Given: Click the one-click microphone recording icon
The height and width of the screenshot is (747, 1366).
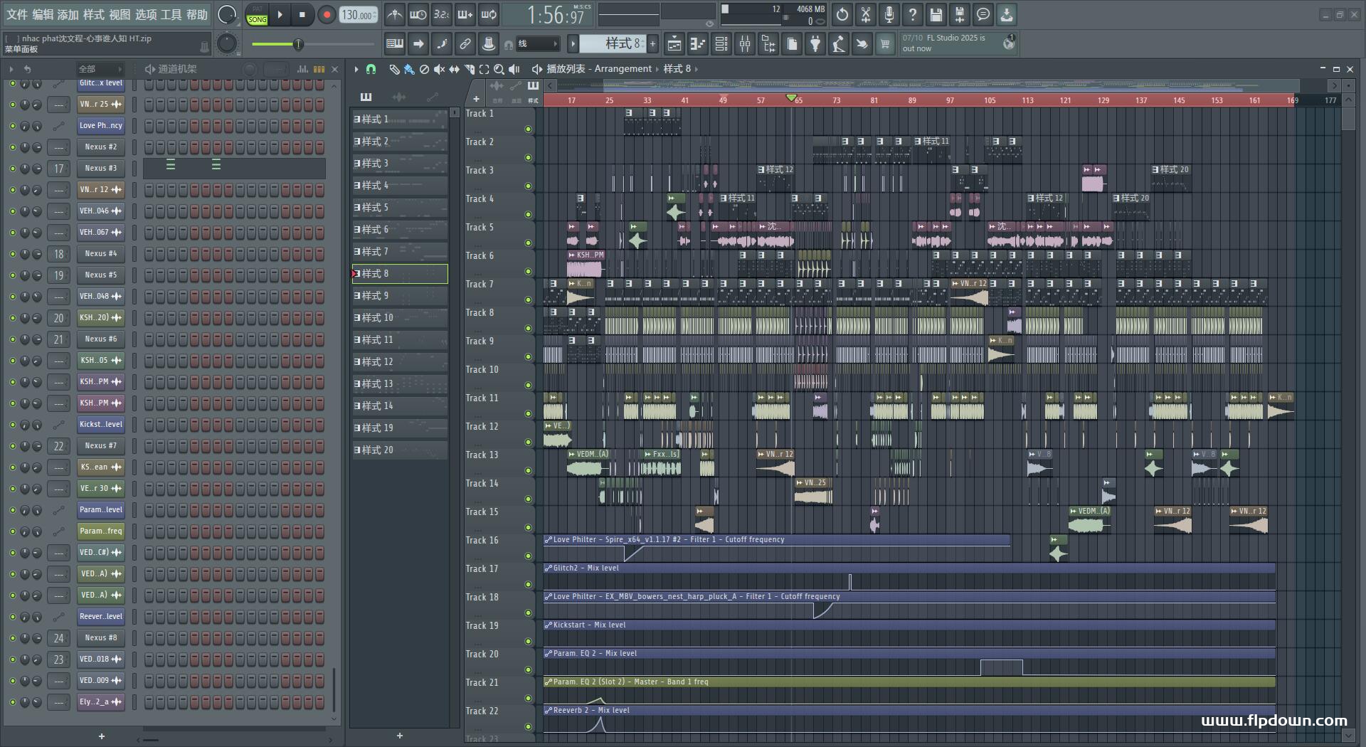Looking at the screenshot, I should click(x=889, y=14).
